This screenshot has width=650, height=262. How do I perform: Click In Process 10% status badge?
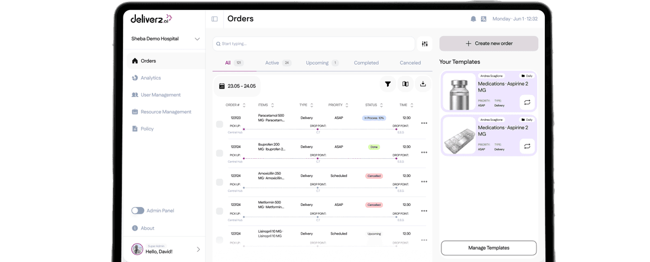pyautogui.click(x=374, y=118)
